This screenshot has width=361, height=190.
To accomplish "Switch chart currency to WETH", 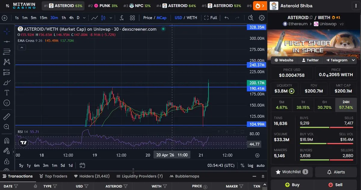I will (x=192, y=18).
